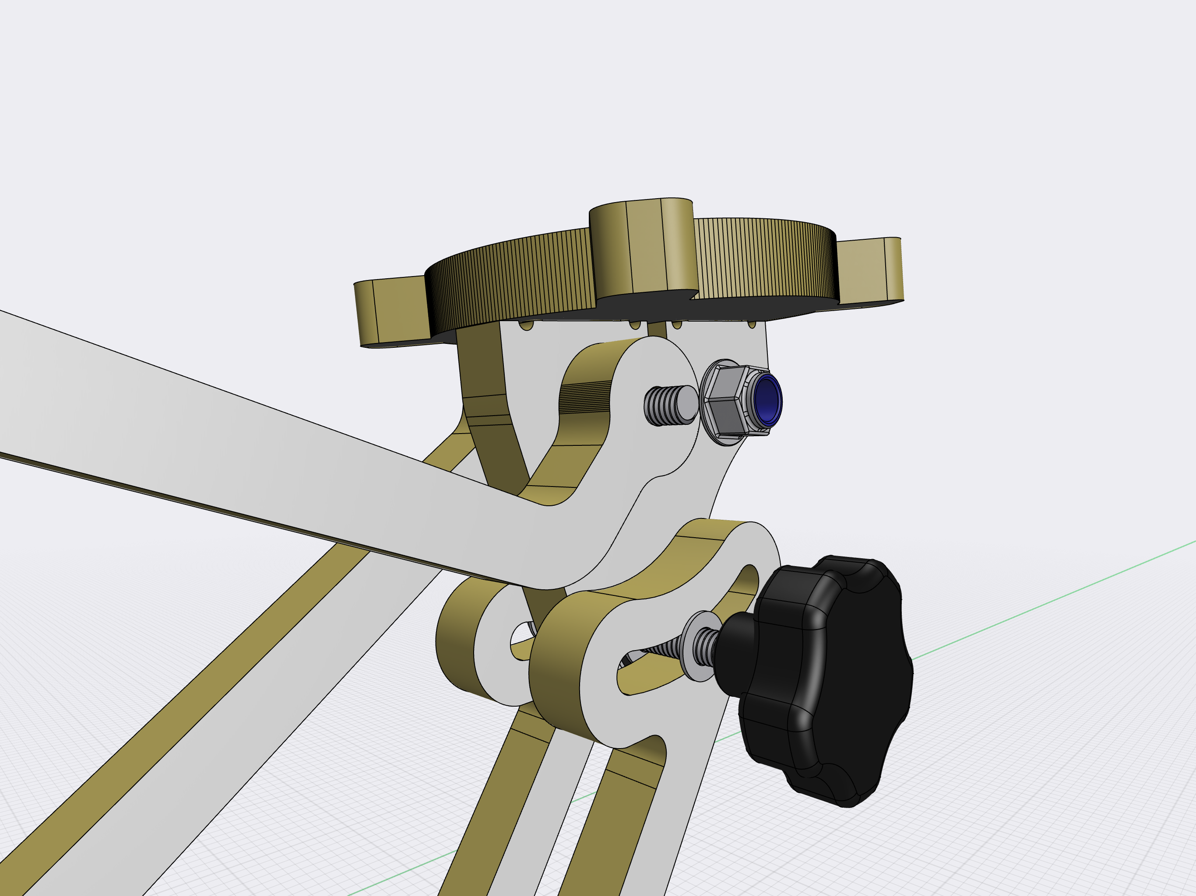Click the blue nylon insert of the lock nut

pyautogui.click(x=767, y=401)
